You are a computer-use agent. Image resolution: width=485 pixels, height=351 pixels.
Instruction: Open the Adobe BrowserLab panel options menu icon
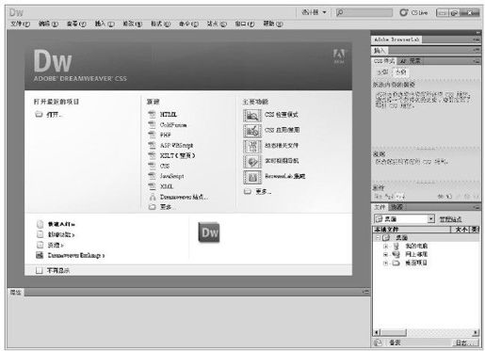pos(477,40)
